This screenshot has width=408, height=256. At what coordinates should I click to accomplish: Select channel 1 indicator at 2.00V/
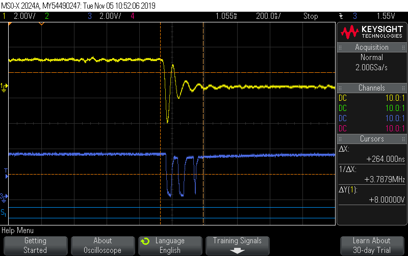(x=19, y=16)
